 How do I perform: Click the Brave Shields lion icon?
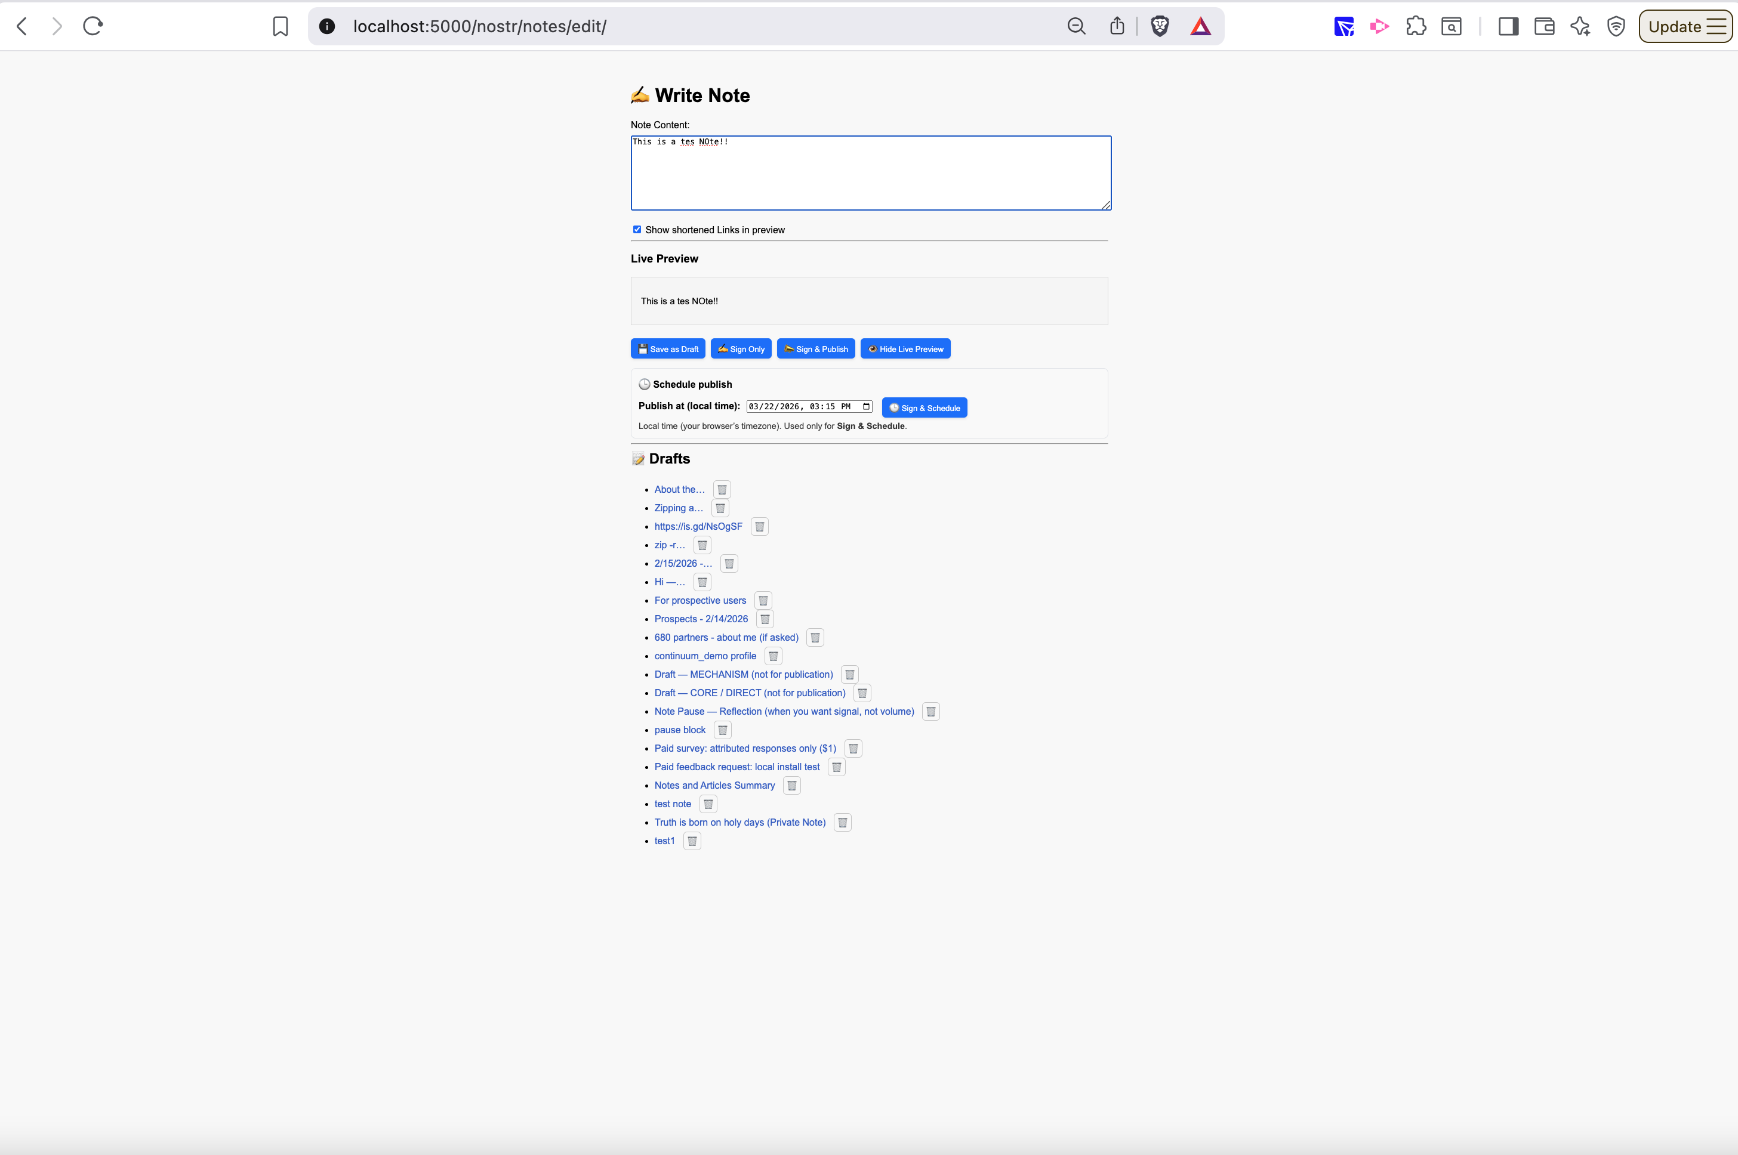point(1160,26)
